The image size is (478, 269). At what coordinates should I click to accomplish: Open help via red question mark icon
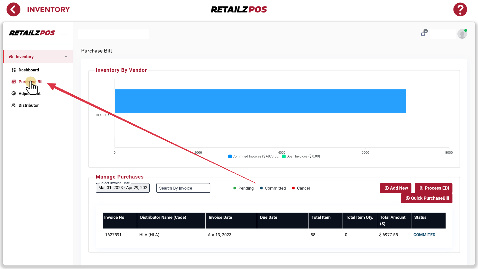(460, 10)
